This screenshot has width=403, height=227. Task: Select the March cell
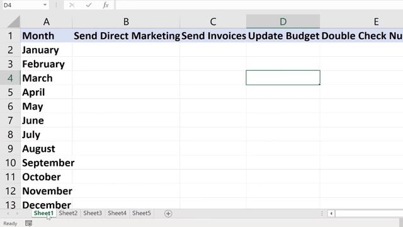tap(46, 78)
